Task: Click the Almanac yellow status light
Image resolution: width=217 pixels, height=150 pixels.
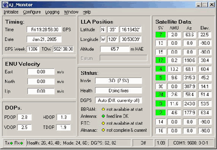Action: (103, 130)
